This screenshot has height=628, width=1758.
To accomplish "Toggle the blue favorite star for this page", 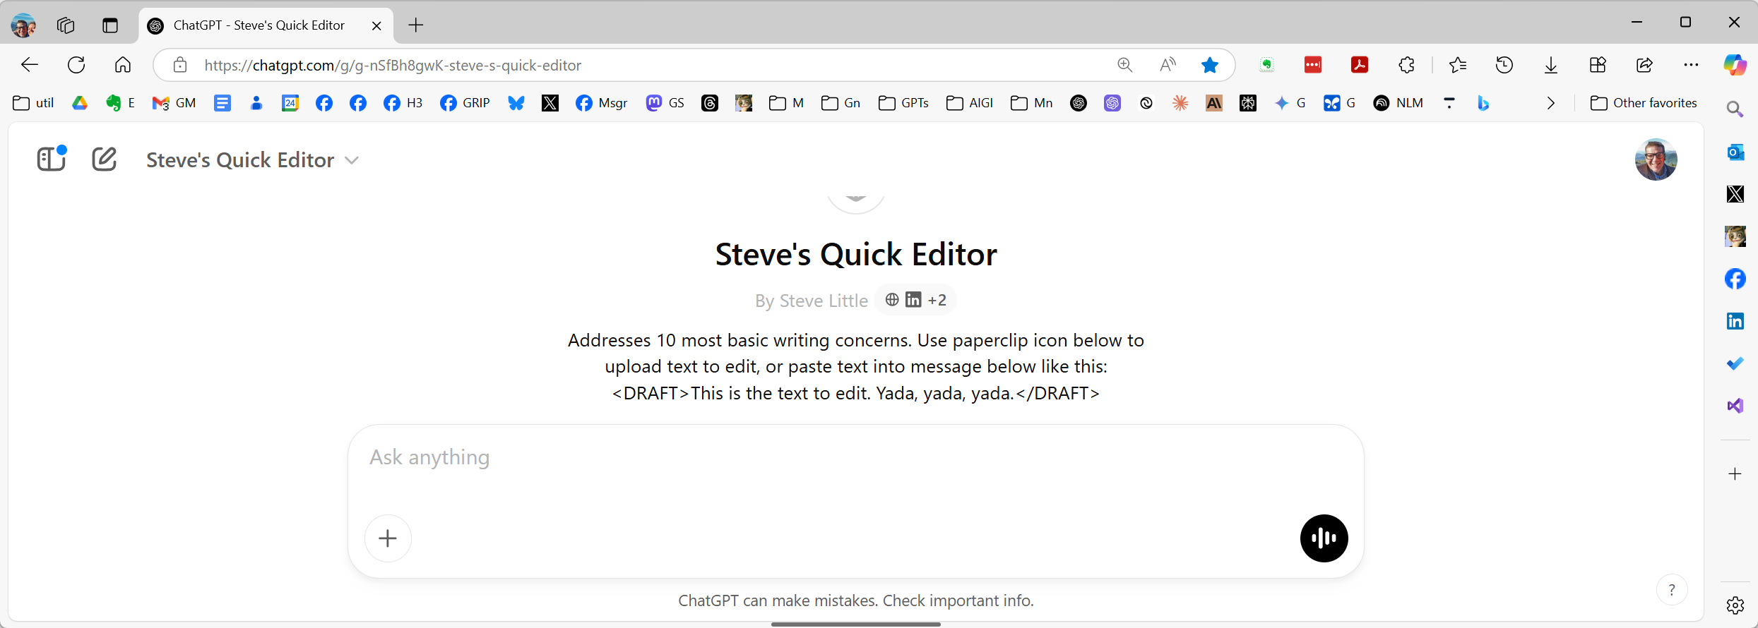I will click(1210, 65).
